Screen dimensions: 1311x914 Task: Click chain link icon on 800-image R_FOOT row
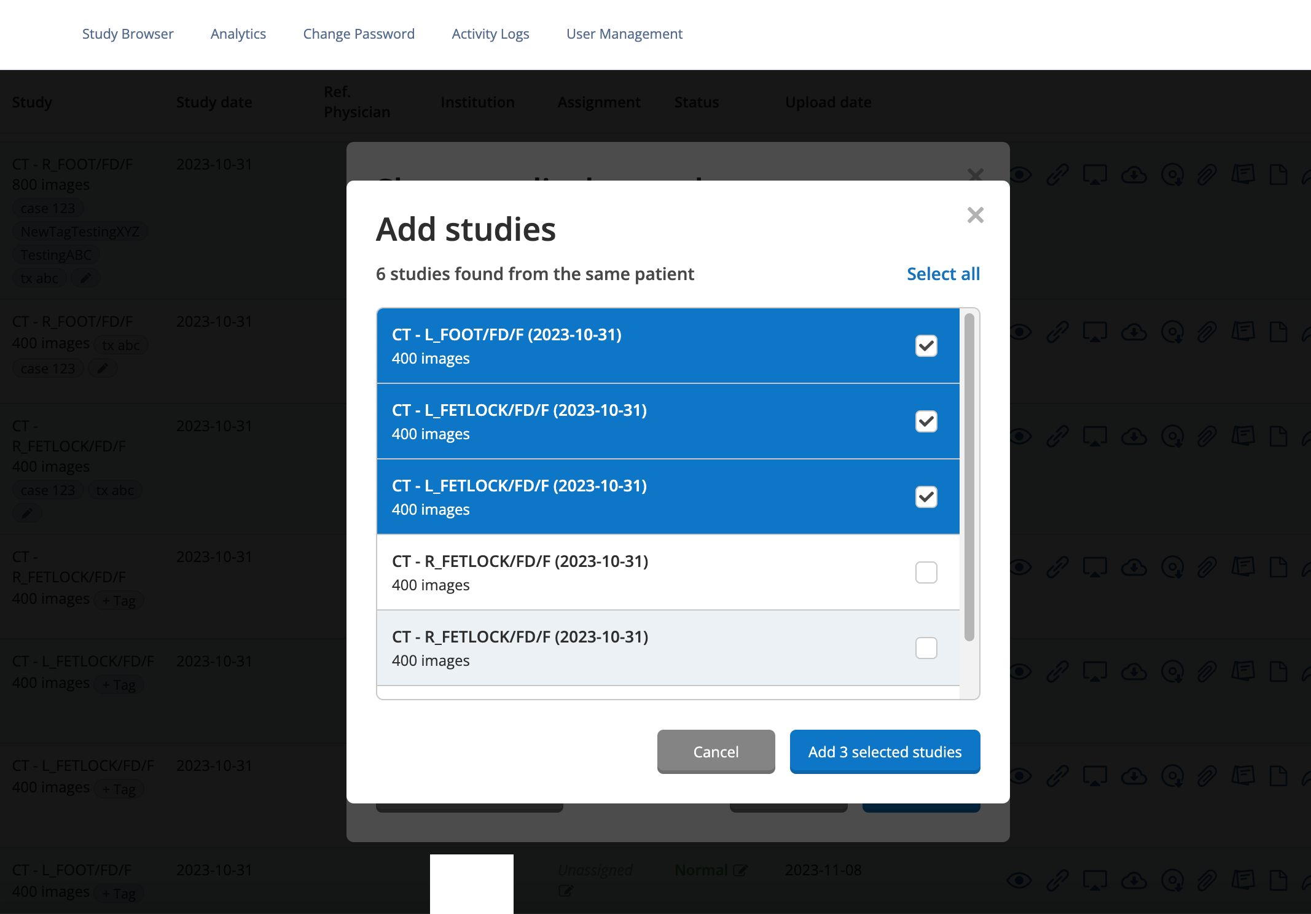(1058, 175)
